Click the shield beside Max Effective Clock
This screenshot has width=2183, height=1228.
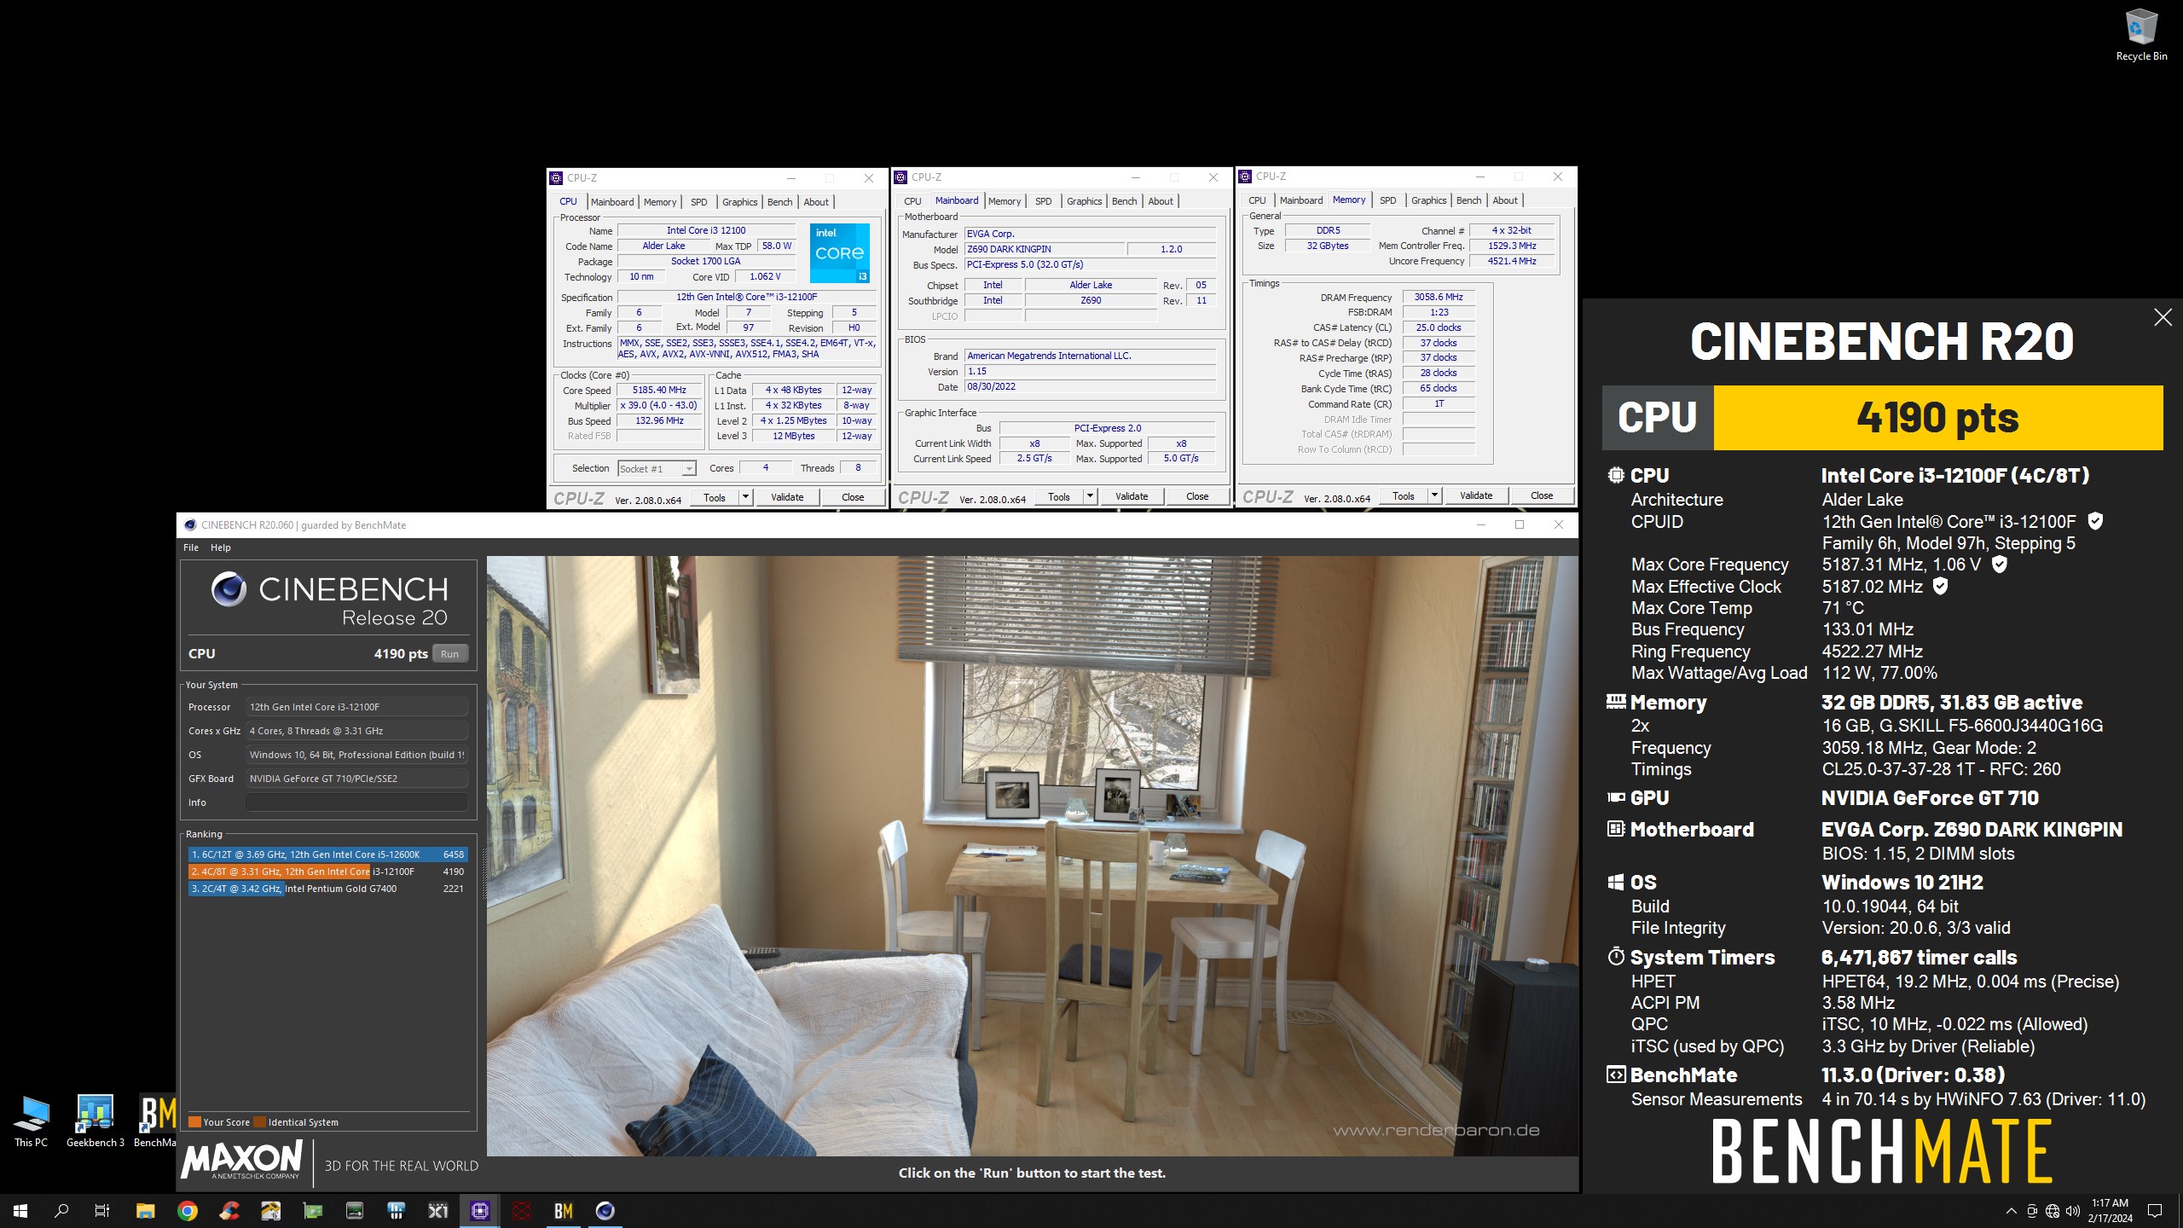tap(1940, 586)
